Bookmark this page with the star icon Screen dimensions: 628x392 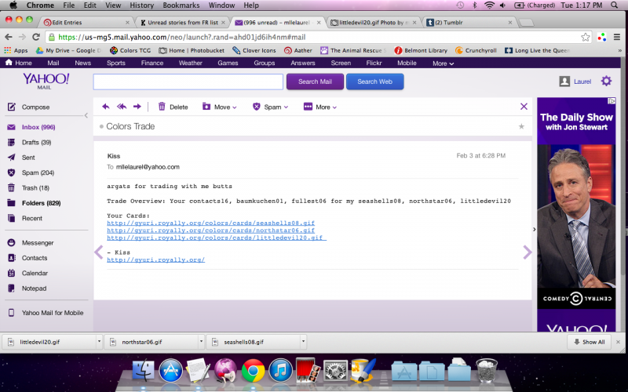pyautogui.click(x=585, y=37)
